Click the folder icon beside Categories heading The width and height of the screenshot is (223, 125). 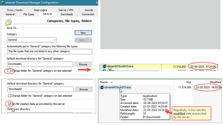coord(8,22)
